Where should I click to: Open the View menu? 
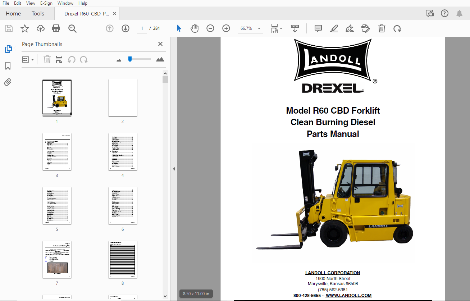(x=31, y=3)
